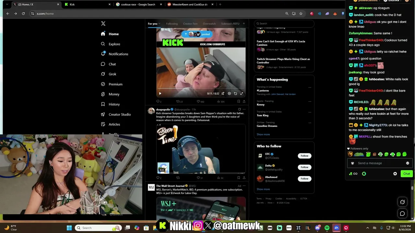Screen dimensions: 415x233
Task: Reply to the post with 842 likes
Action: point(159,102)
